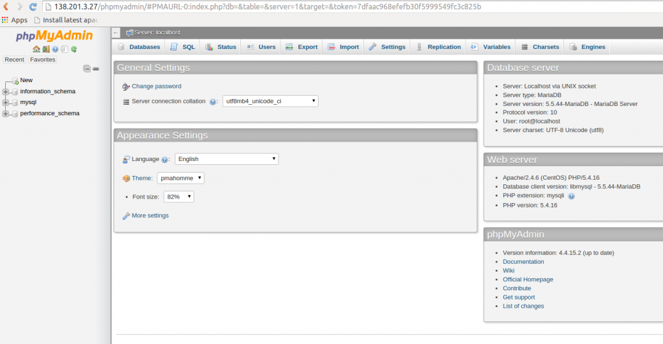663x344 pixels.
Task: Click the browser back arrow
Action: [x=6, y=6]
